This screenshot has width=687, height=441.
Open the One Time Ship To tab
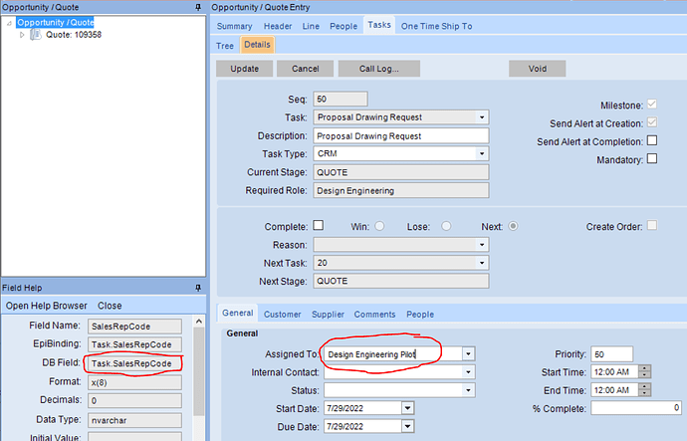437,26
